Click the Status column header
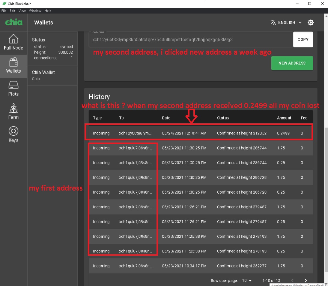The height and width of the screenshot is (286, 328). tap(223, 118)
